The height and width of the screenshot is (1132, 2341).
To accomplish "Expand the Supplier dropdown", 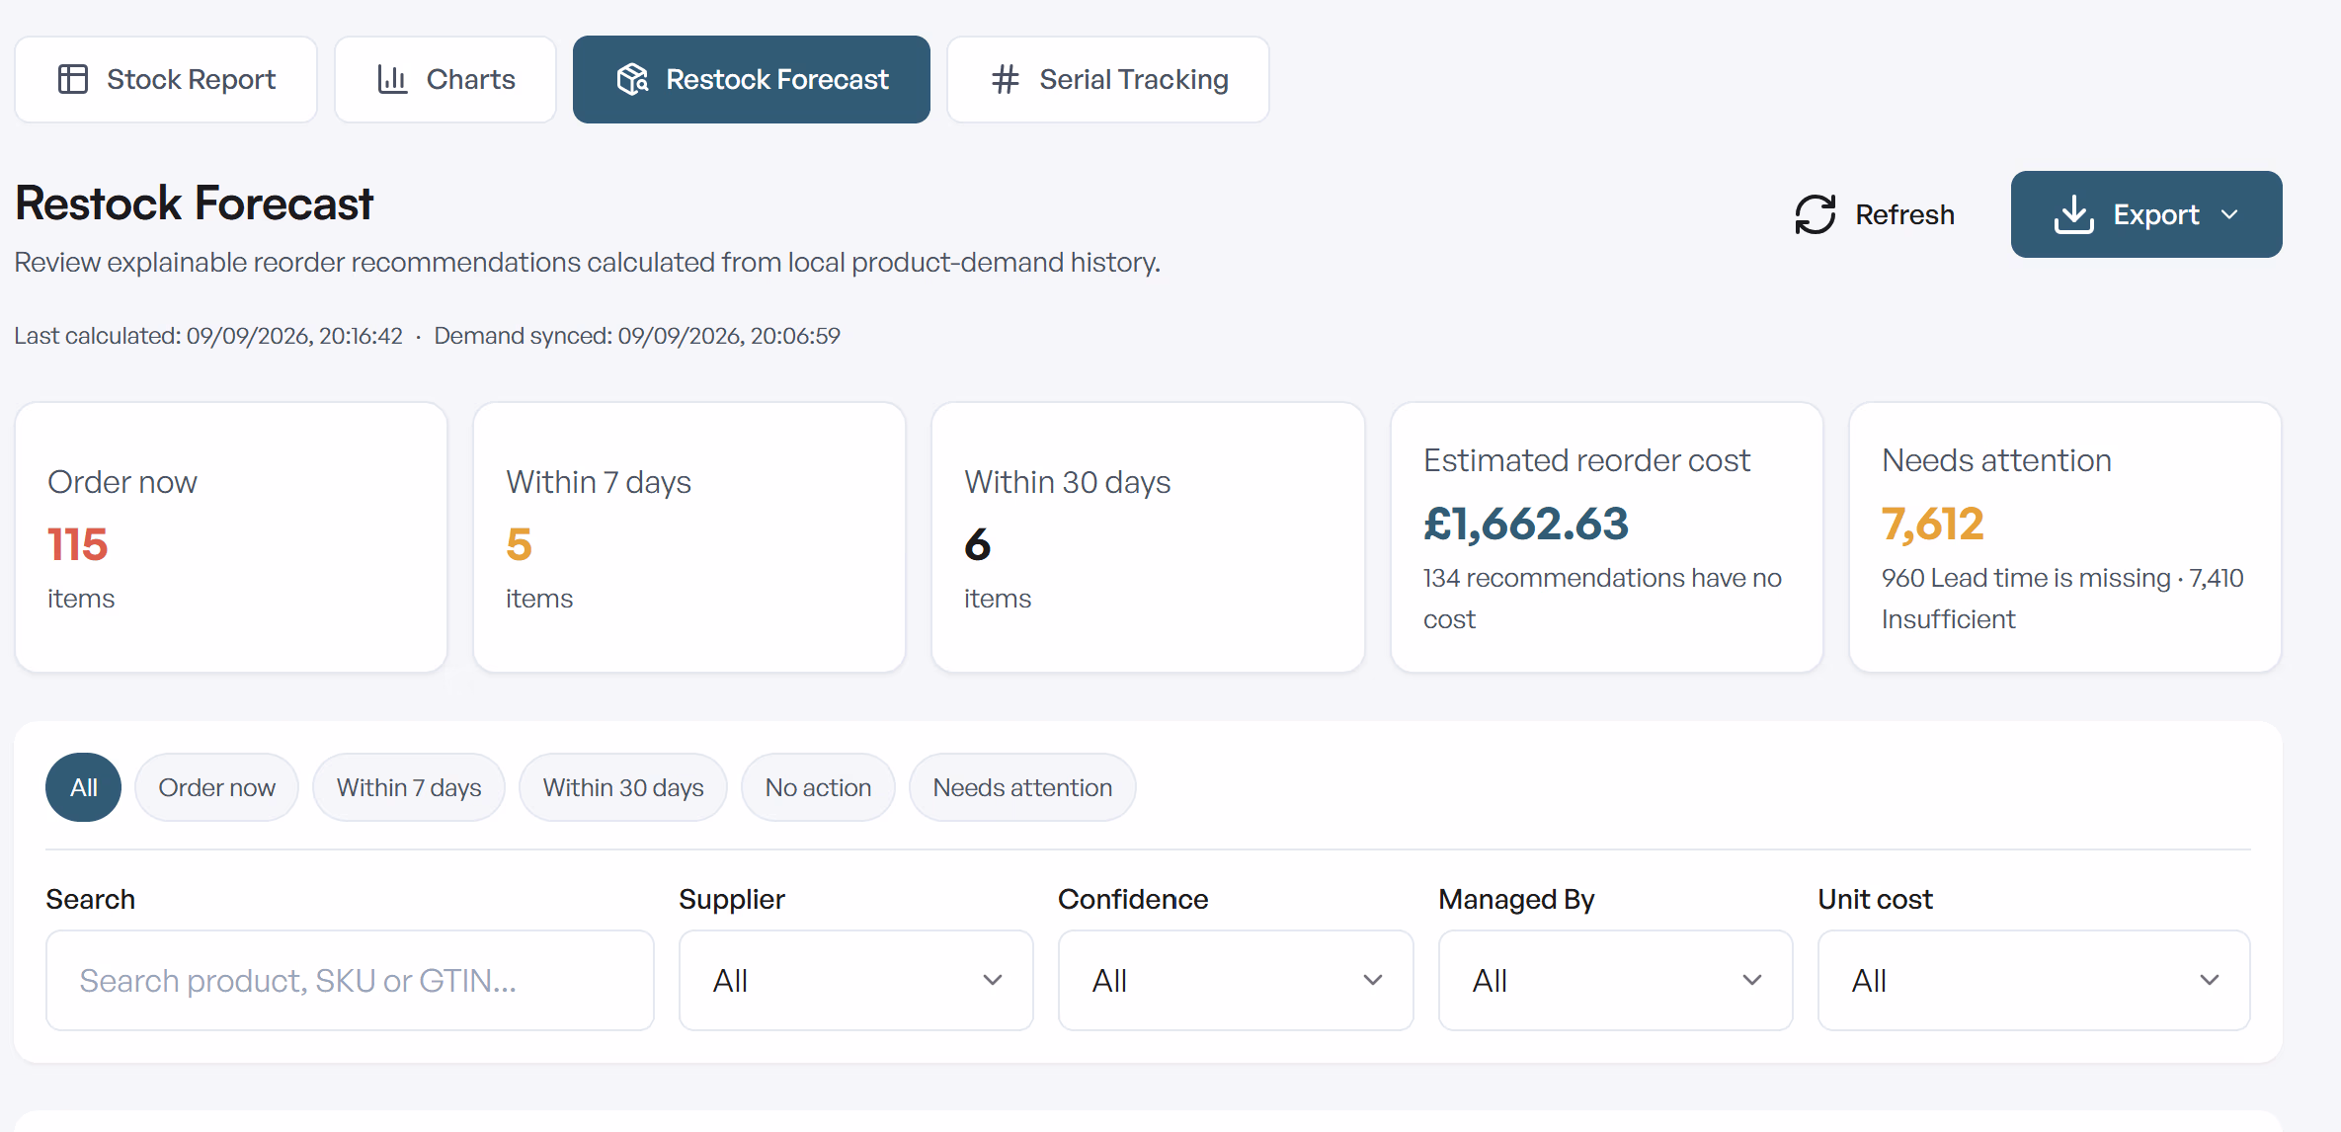I will [x=855, y=980].
